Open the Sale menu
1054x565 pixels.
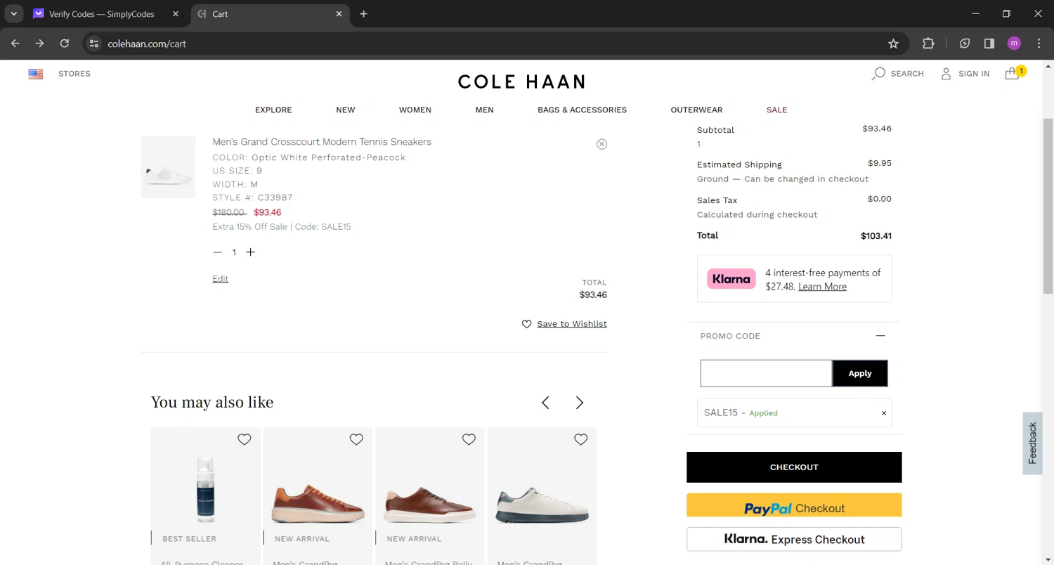click(x=777, y=110)
